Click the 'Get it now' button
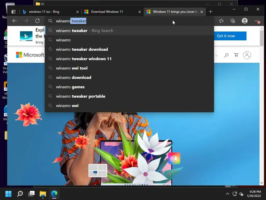Screen dimensions: 266x200 click(x=230, y=36)
